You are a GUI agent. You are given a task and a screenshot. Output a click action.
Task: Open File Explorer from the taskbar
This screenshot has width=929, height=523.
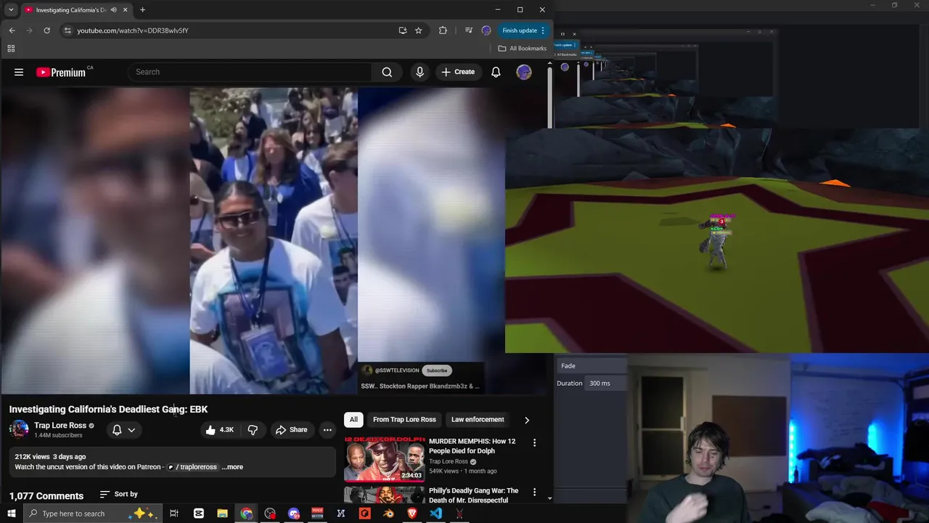click(x=223, y=514)
